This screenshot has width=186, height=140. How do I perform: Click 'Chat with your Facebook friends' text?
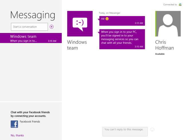pyautogui.click(x=30, y=114)
